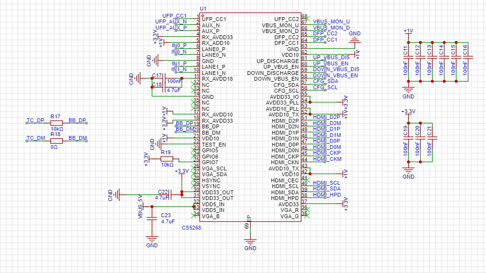Select capacitor C21 symbol
Screen dimensions: 486x273
433,138
